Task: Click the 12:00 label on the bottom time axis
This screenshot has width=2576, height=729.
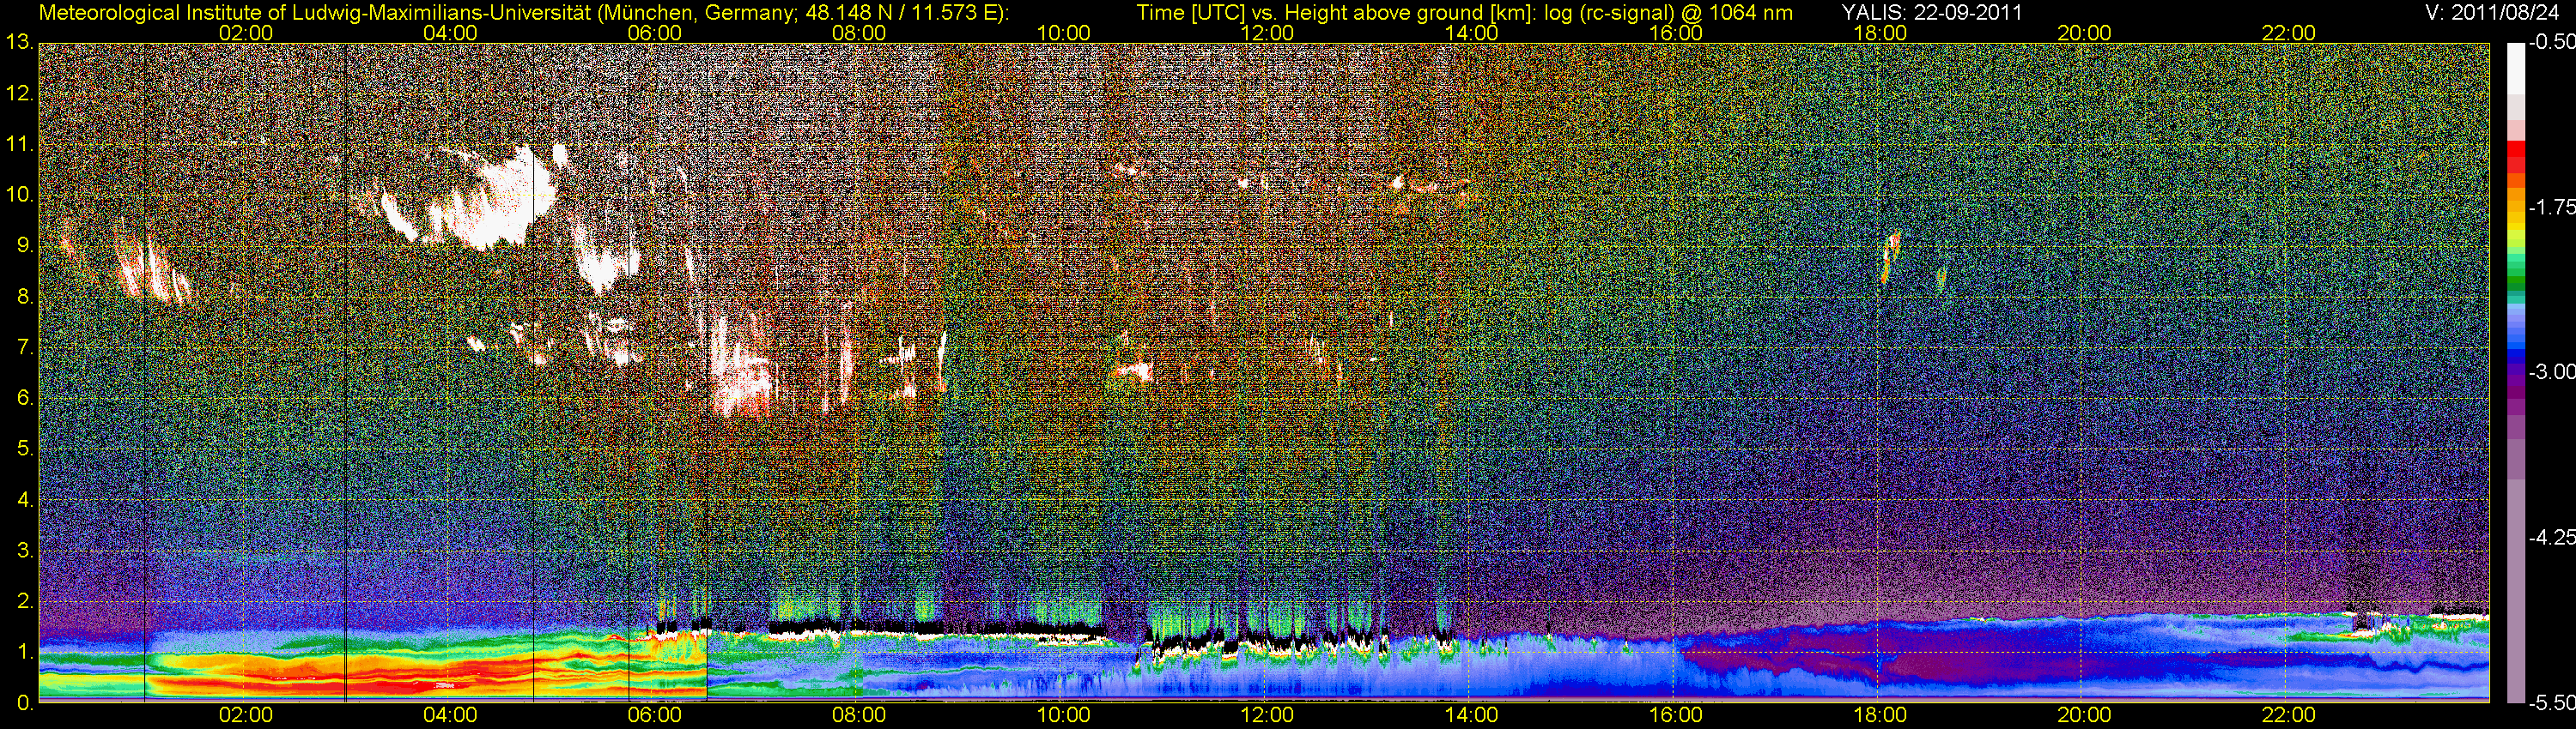Action: coord(1267,715)
